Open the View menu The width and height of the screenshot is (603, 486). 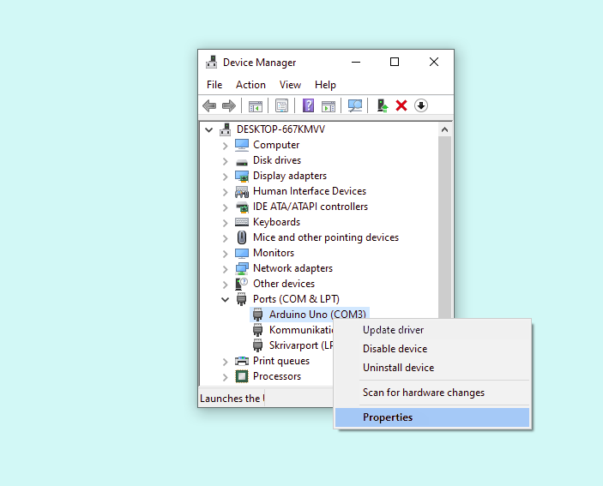click(290, 85)
